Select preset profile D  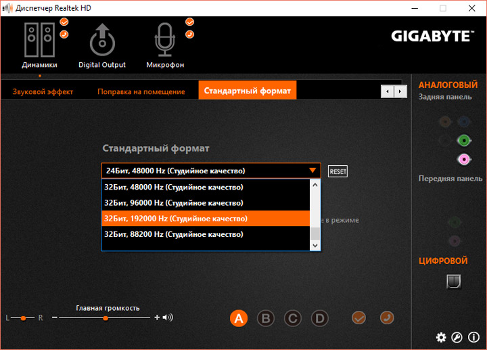point(319,318)
